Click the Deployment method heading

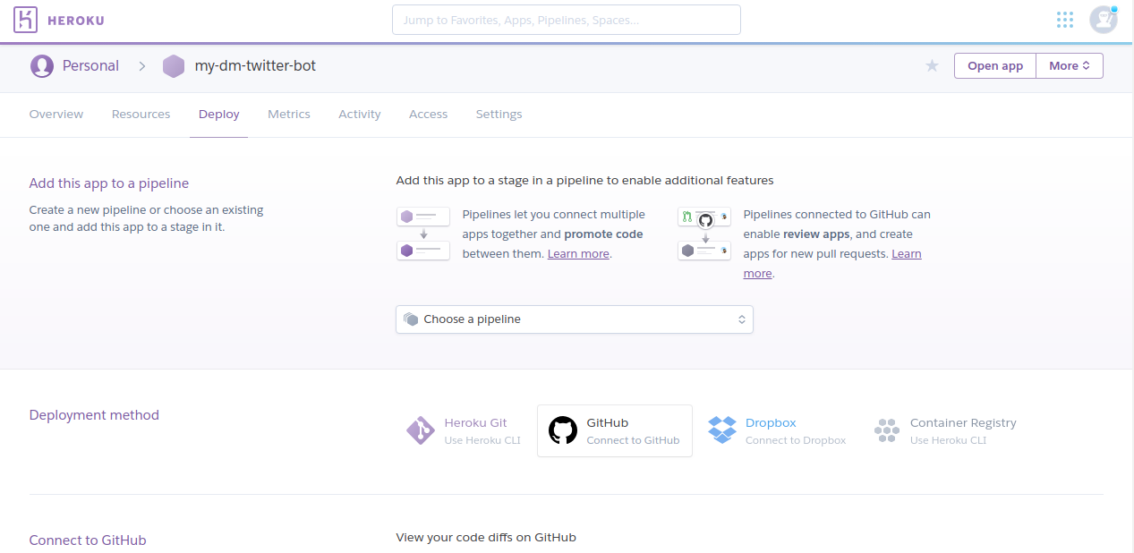click(x=94, y=415)
